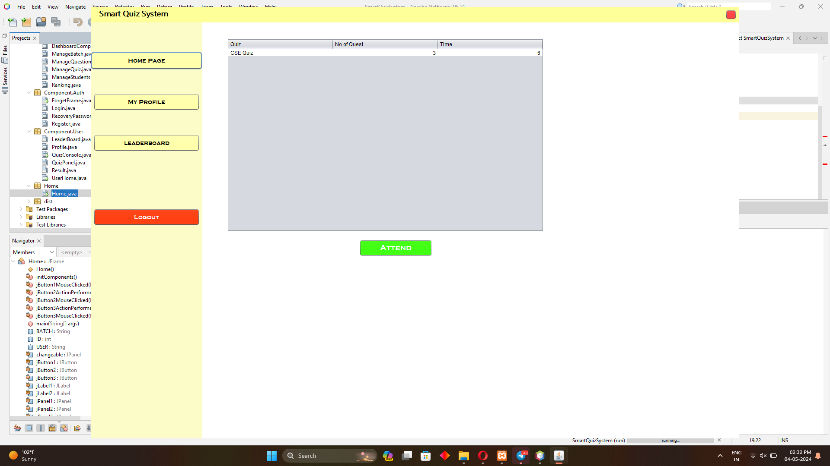
Task: Click the New Project toolbar icon
Action: (26, 22)
